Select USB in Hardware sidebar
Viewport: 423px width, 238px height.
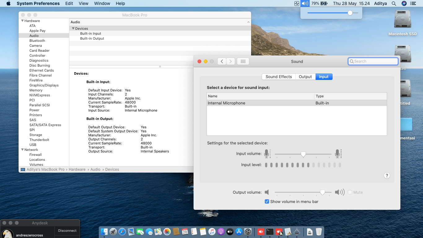tap(33, 145)
